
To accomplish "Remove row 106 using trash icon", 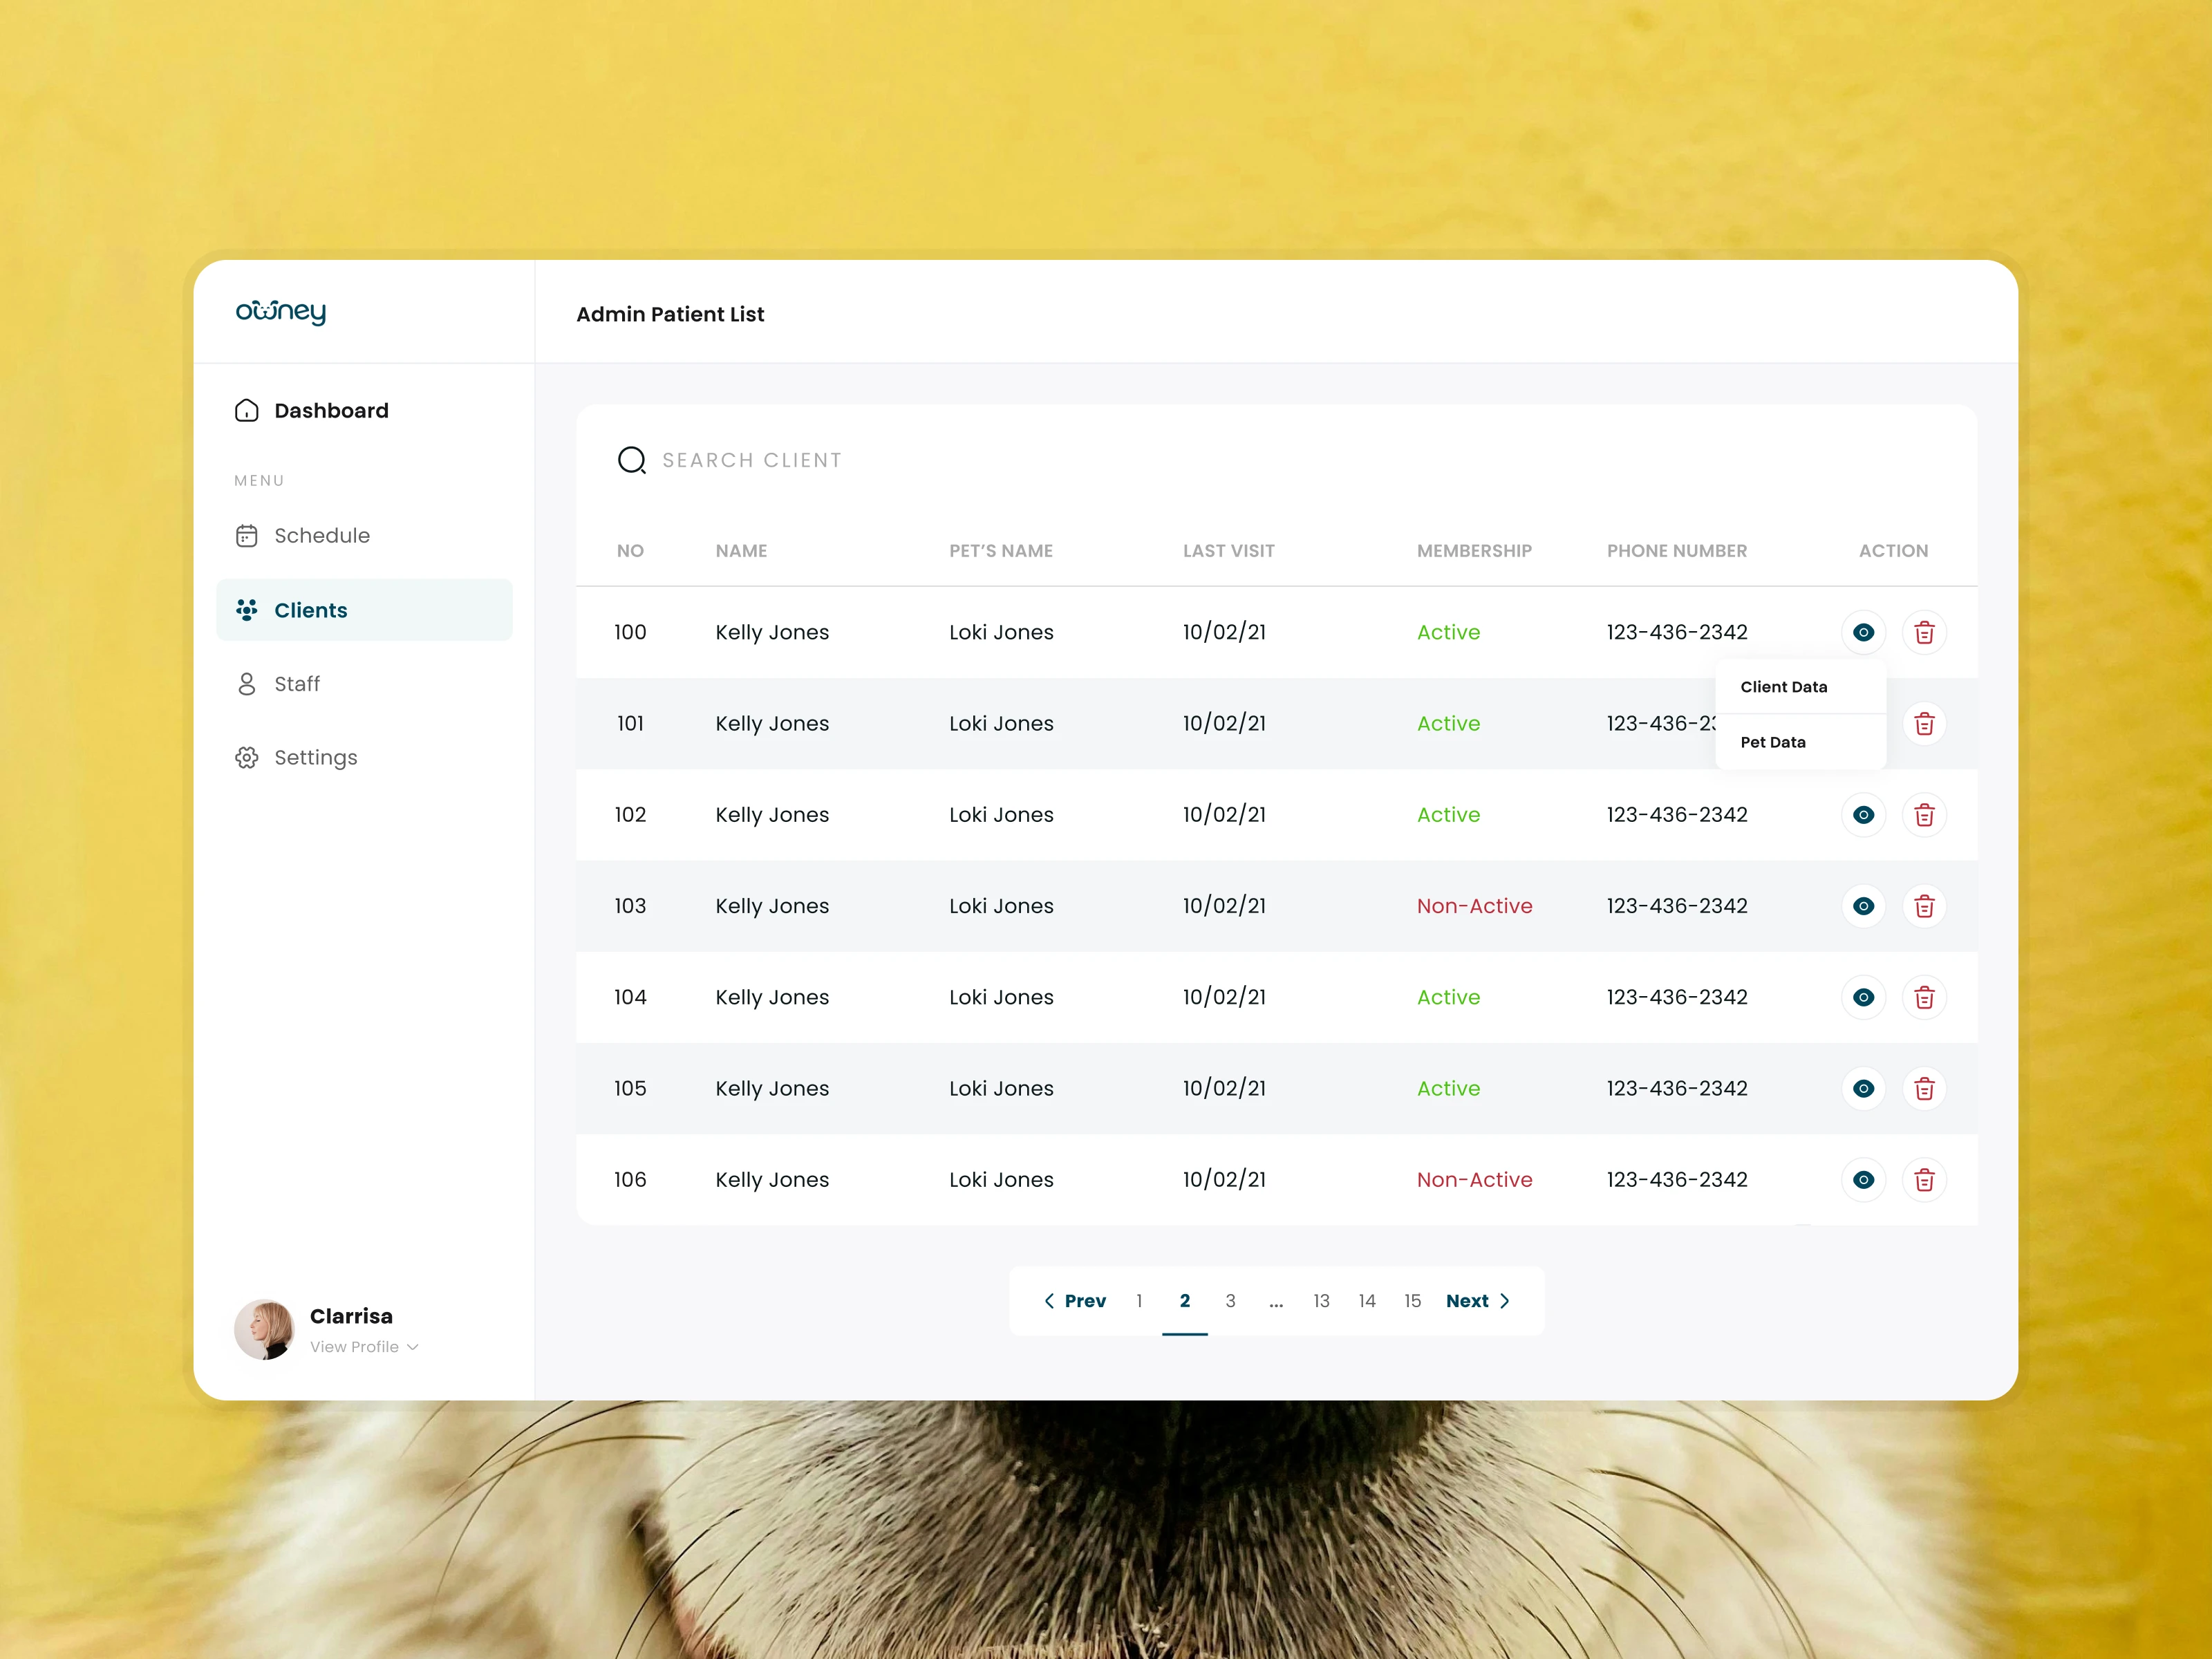I will tap(1924, 1180).
